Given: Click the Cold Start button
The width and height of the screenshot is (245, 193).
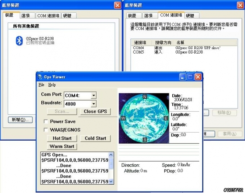Looking at the screenshot, I should (95, 138).
